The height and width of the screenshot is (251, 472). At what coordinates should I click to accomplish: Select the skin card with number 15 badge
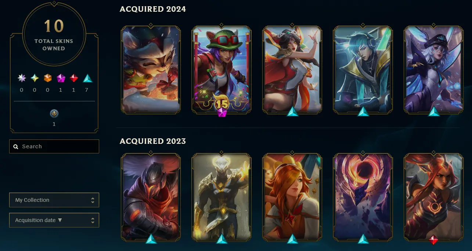tap(221, 69)
